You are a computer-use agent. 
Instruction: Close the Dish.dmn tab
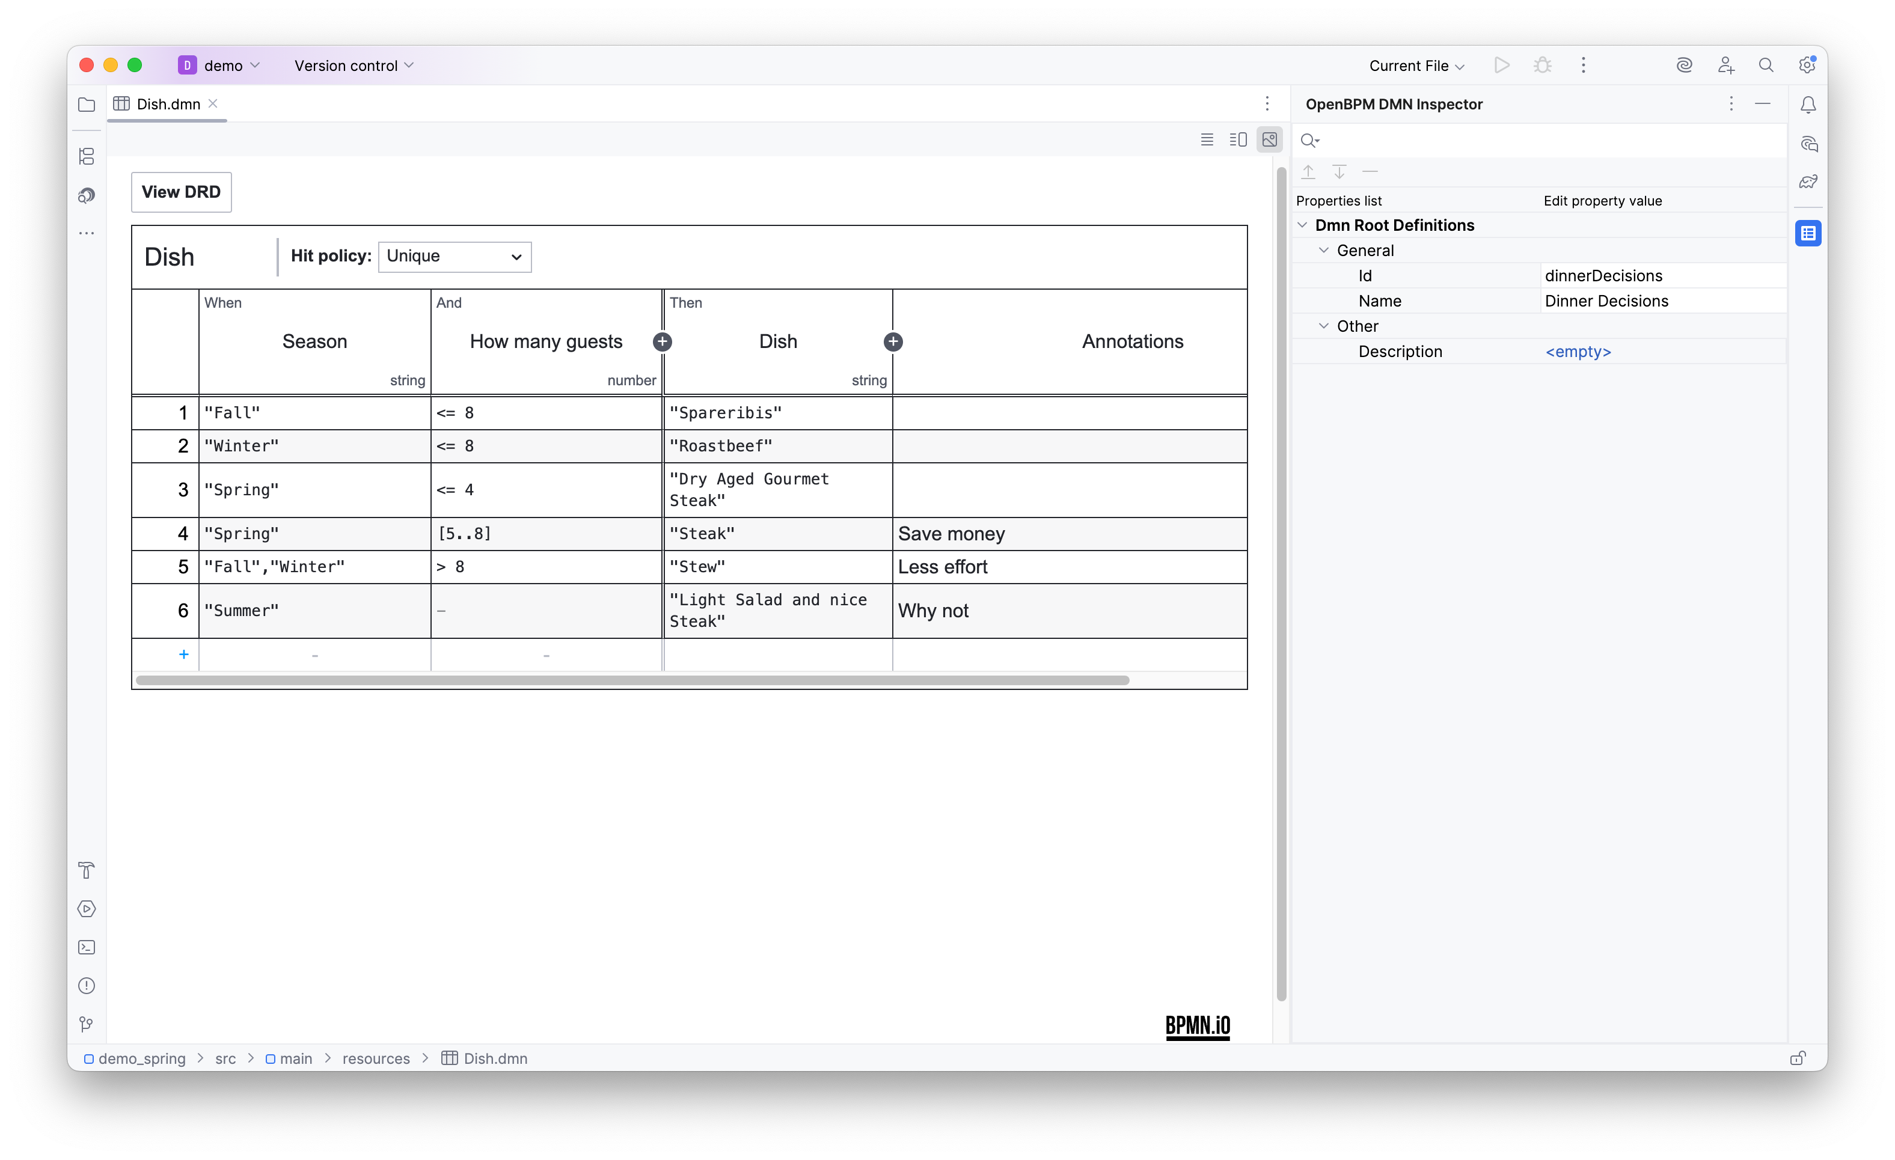[213, 104]
